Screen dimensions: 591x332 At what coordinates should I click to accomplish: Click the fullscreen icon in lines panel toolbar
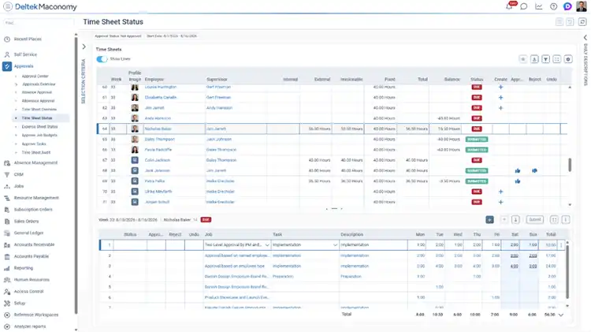pyautogui.click(x=554, y=219)
